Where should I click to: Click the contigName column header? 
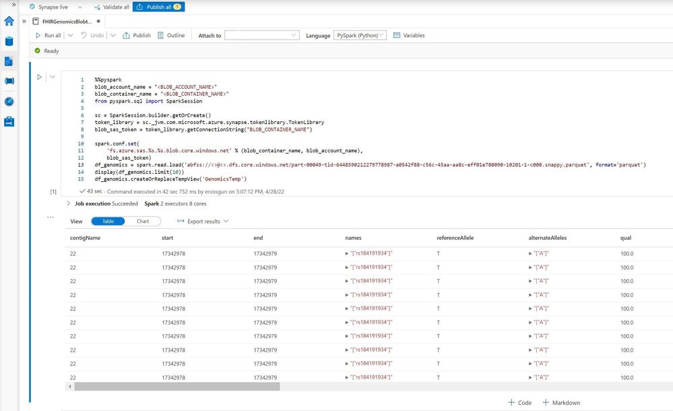click(85, 238)
